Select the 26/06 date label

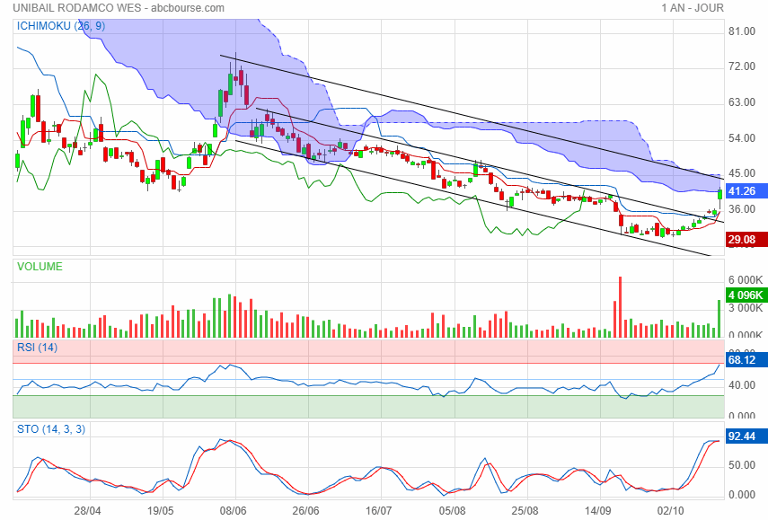click(x=305, y=511)
